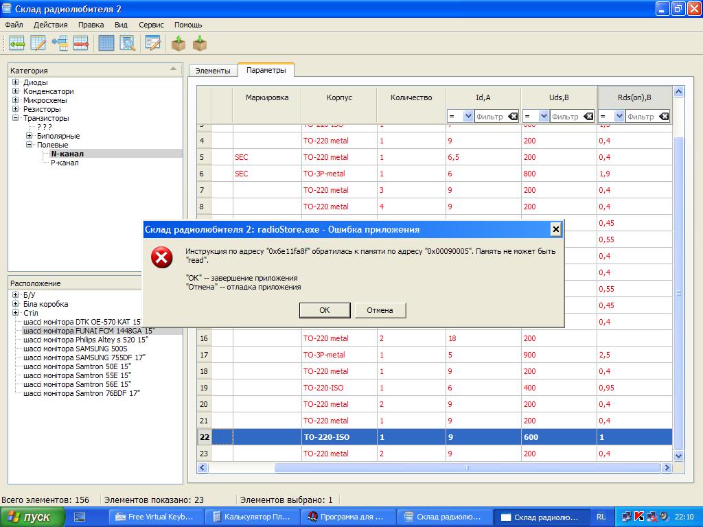
Task: Expand the Диоды category tree node
Action: pyautogui.click(x=15, y=82)
